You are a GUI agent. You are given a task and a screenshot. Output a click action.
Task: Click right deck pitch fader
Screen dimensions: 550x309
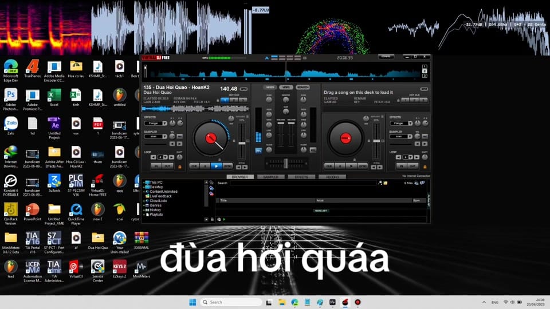click(376, 142)
